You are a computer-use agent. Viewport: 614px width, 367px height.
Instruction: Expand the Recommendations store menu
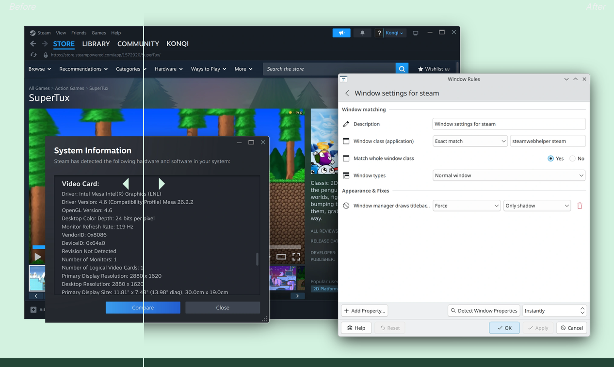pyautogui.click(x=83, y=69)
